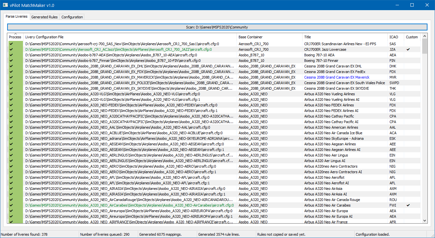Click Base Container 'Asobo_B787_10' in the AEA row
This screenshot has height=238, width=435.
251,55
